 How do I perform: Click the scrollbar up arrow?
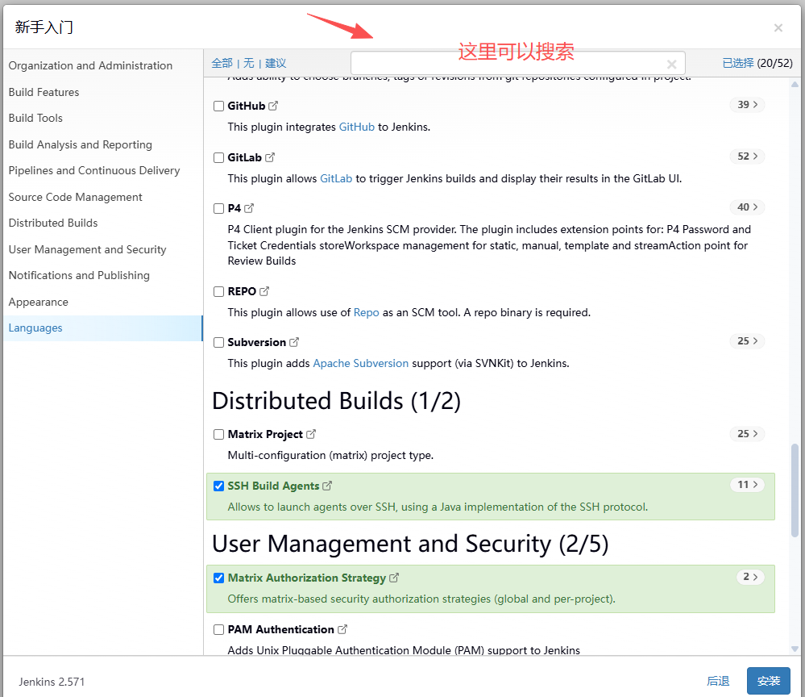(x=795, y=84)
